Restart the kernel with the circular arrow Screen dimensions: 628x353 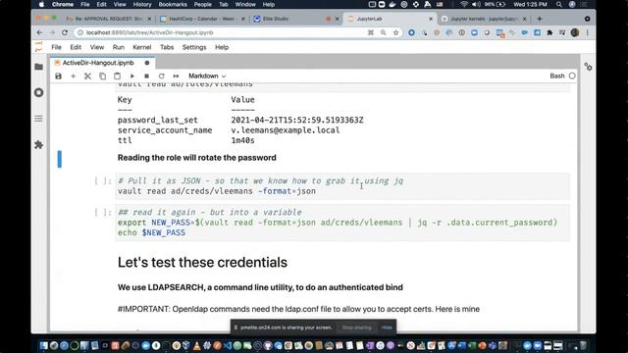161,76
